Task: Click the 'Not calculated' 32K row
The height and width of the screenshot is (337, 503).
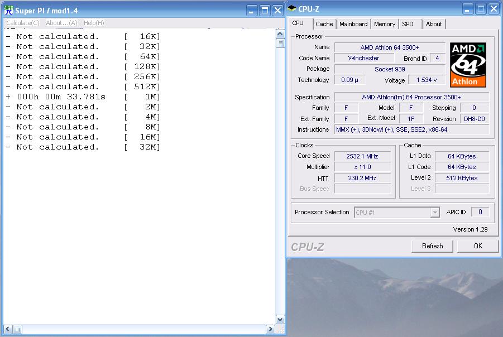Action: pyautogui.click(x=83, y=46)
